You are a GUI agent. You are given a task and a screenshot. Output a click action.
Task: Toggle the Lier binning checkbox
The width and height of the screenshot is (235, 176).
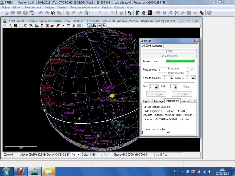184,87
